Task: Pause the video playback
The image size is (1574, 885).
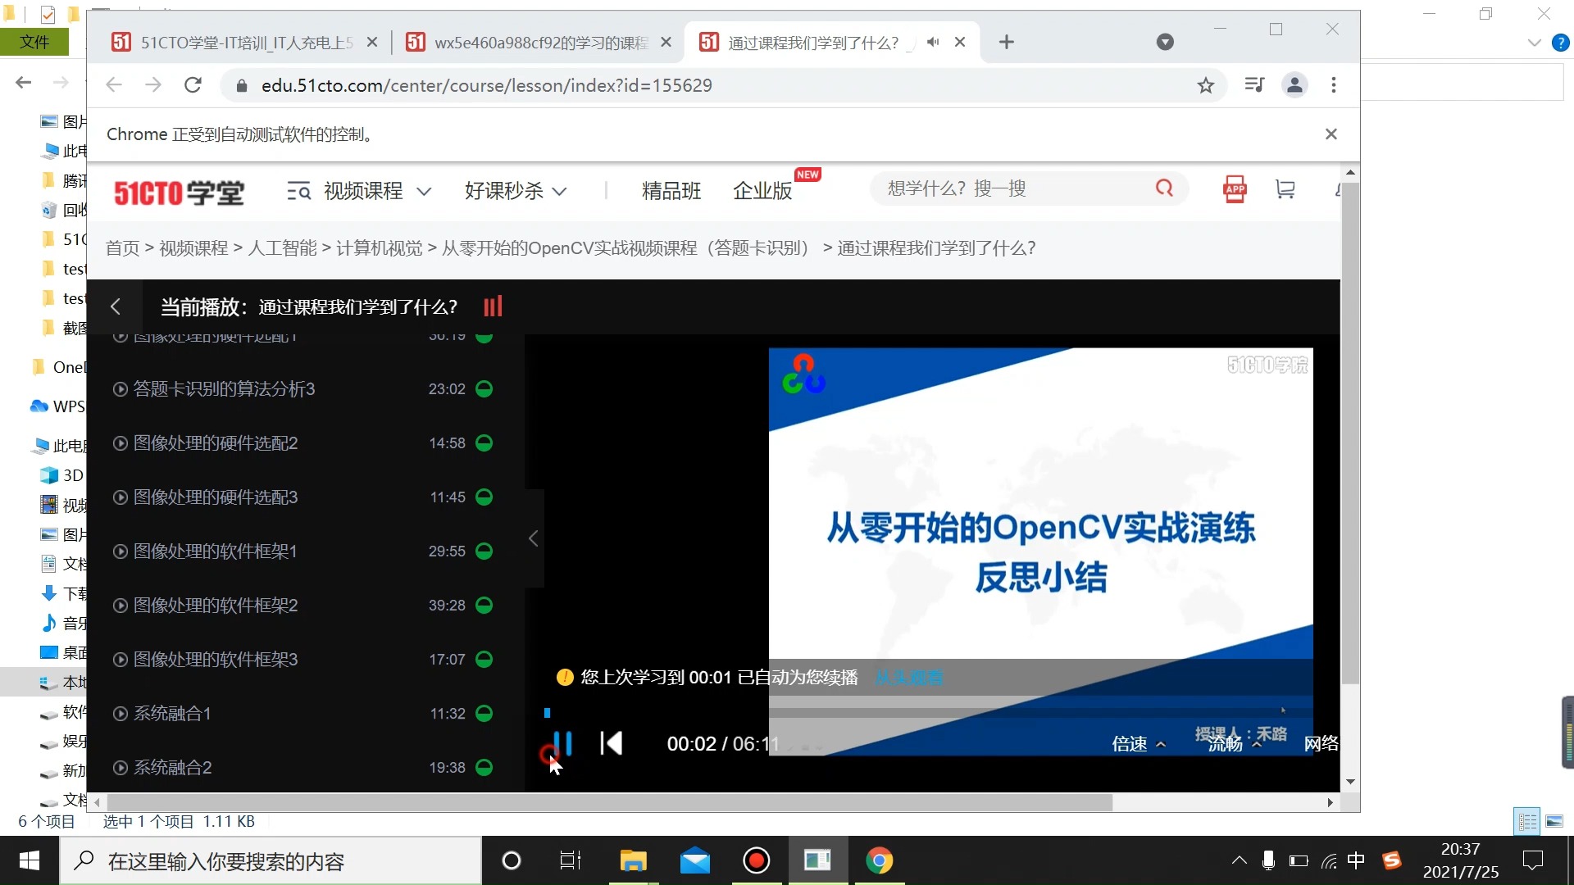Action: point(562,743)
